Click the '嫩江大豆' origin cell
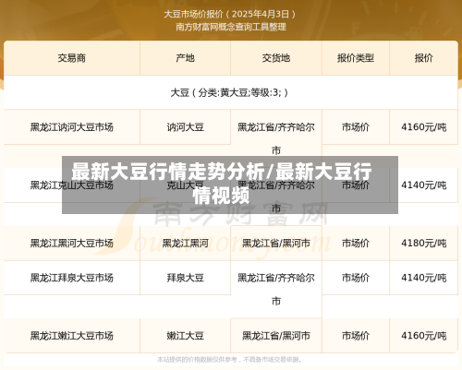This screenshot has width=462, height=370. 185,336
